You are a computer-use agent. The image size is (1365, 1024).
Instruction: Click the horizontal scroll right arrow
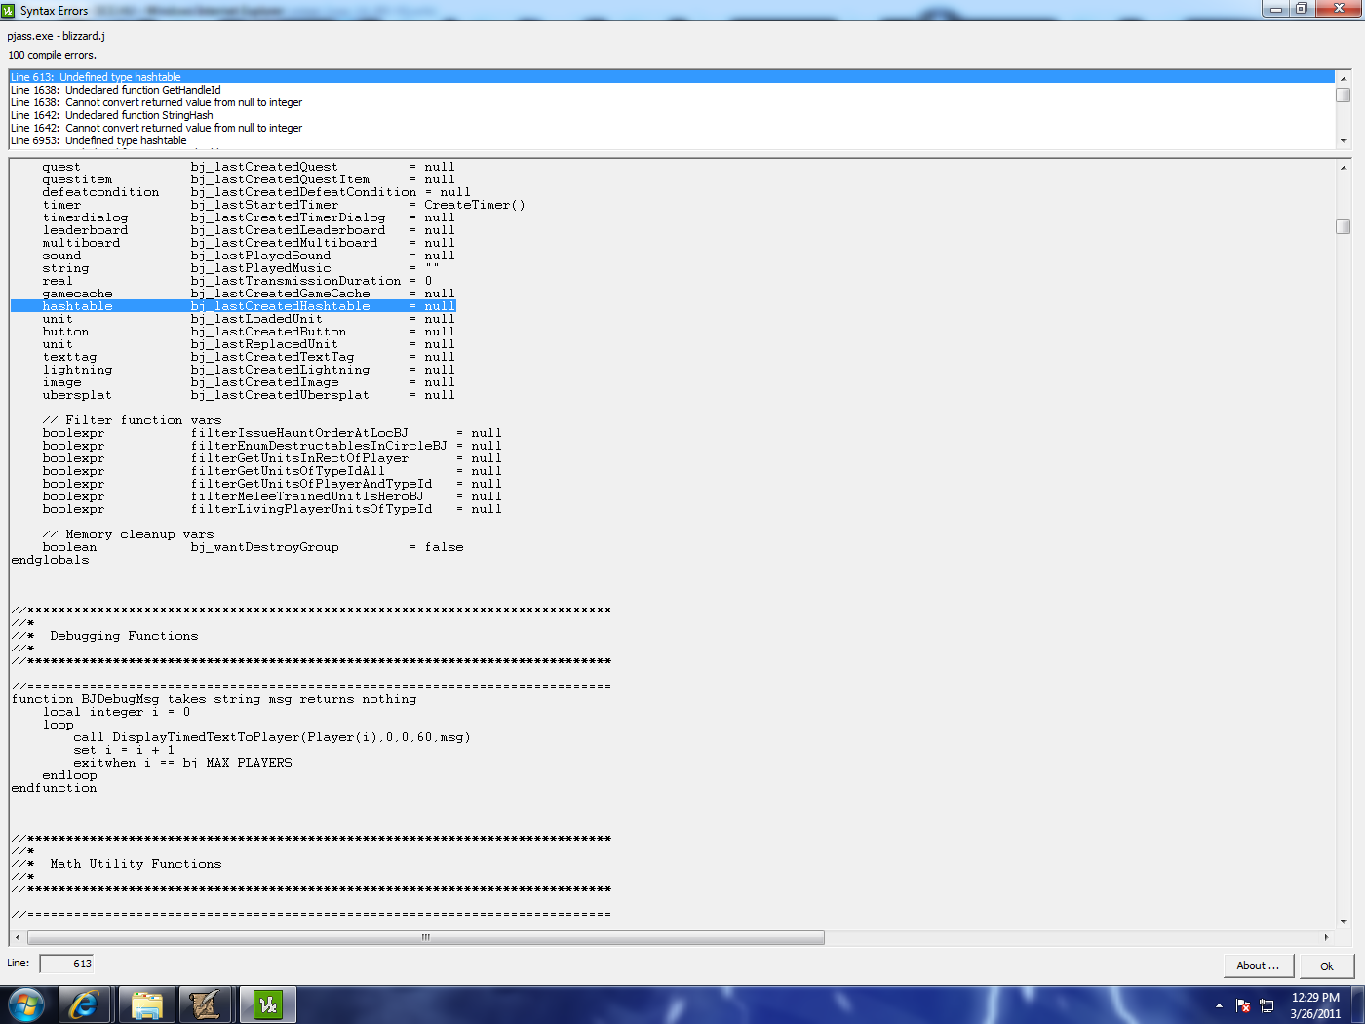point(1326,937)
